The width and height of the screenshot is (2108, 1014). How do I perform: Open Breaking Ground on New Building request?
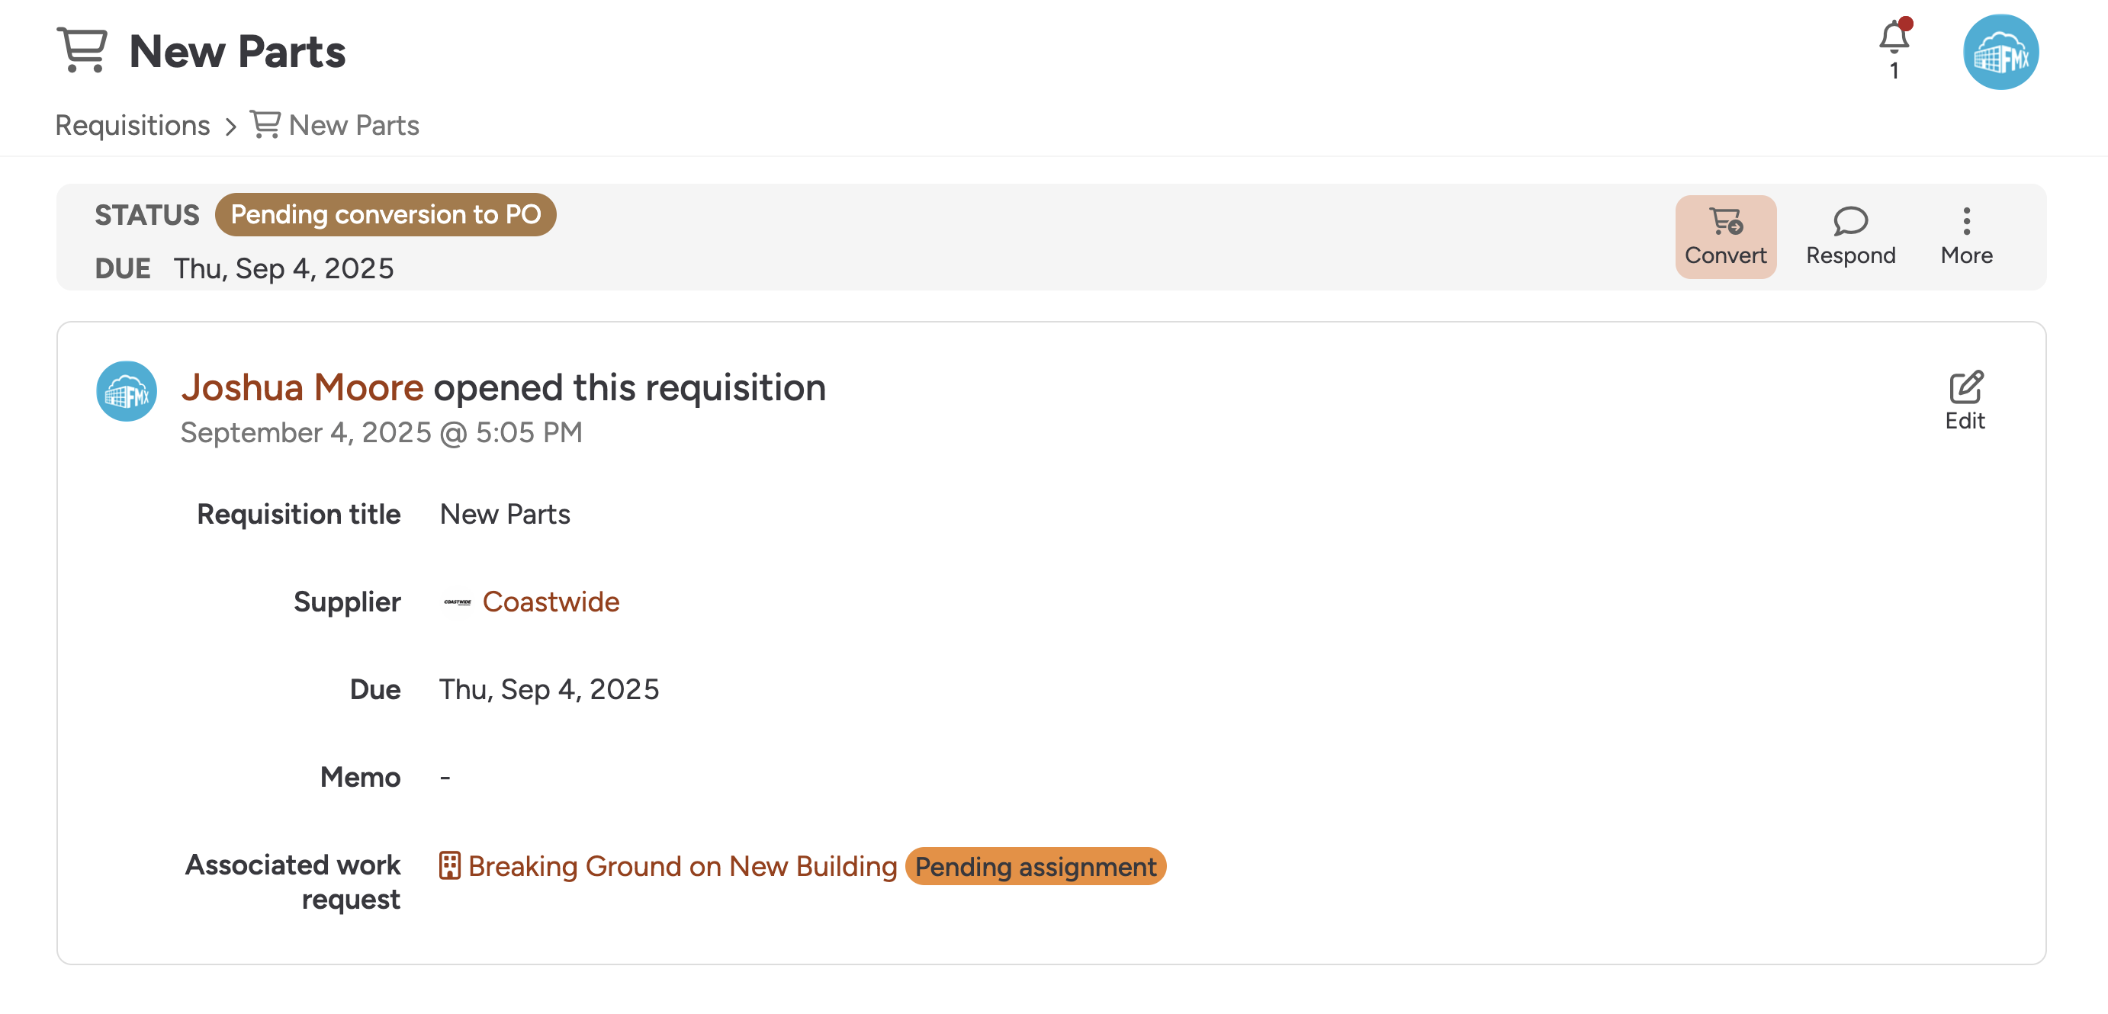tap(683, 866)
